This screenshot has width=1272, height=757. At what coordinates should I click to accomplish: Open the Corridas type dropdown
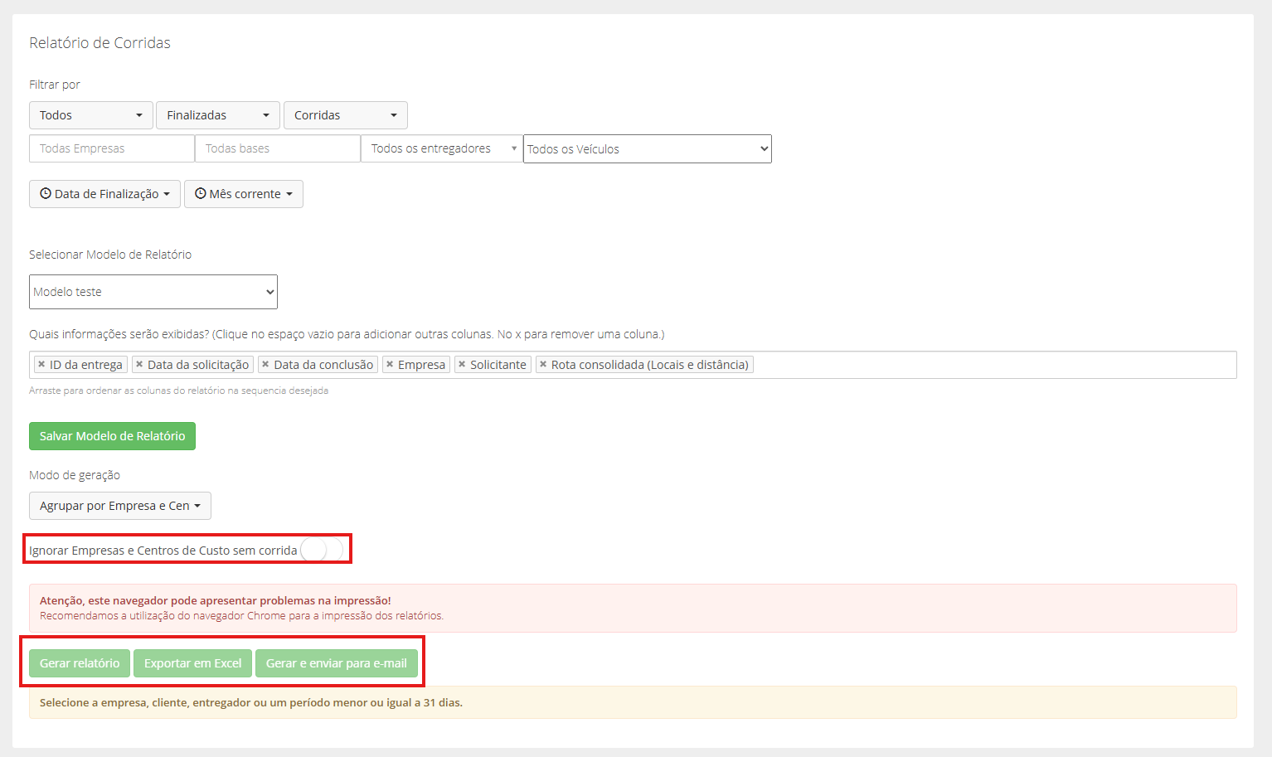point(346,115)
